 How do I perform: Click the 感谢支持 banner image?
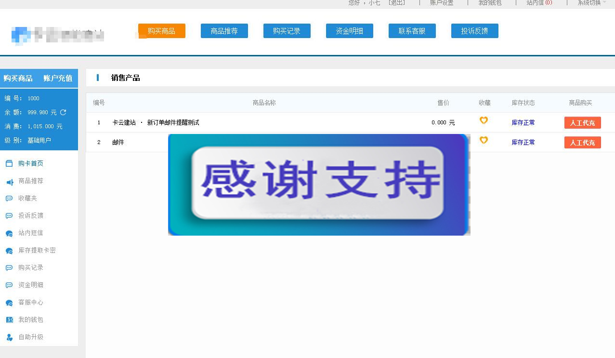319,185
